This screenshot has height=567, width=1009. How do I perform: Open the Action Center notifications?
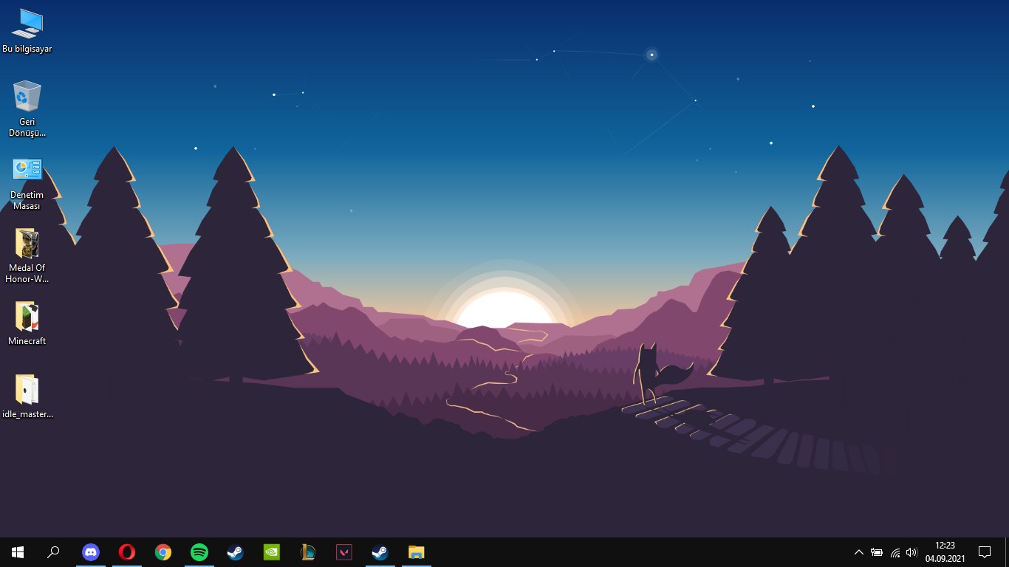click(x=985, y=552)
